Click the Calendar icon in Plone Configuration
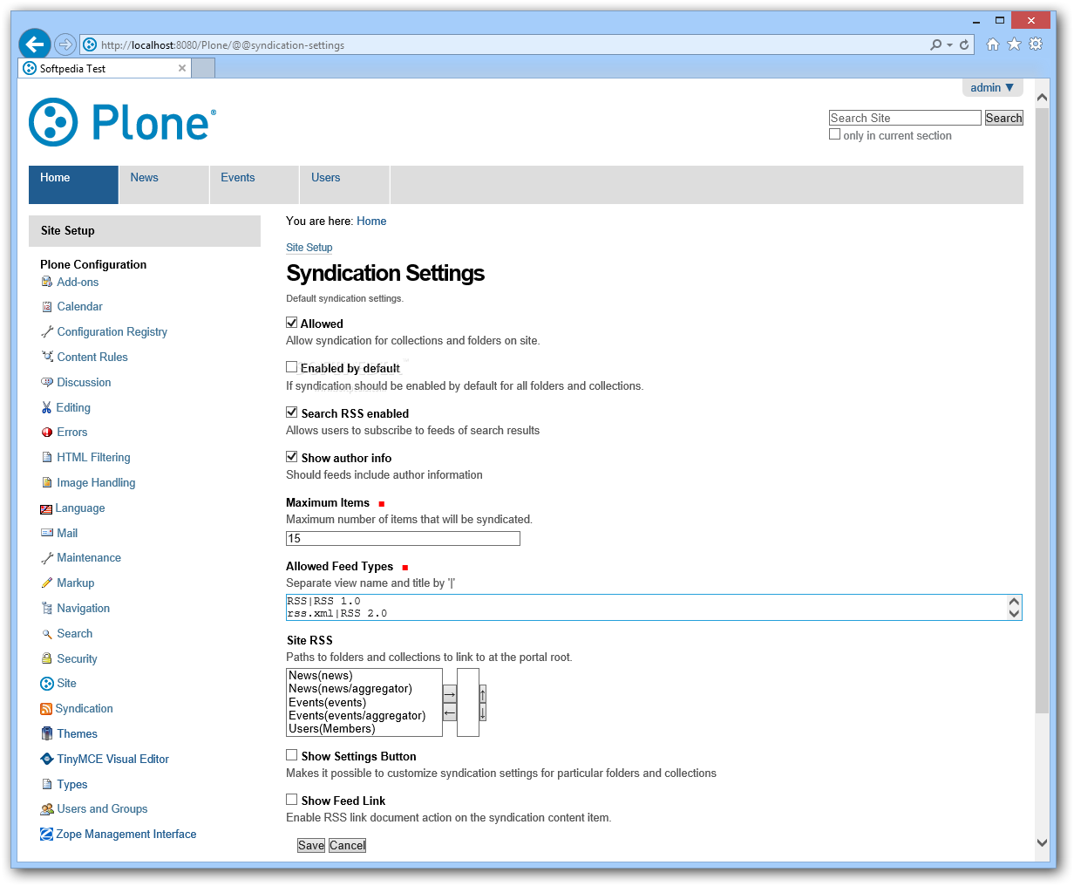This screenshot has width=1074, height=886. click(47, 307)
